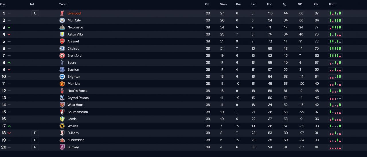Click the Liverpool club crest
This screenshot has width=367, height=157.
coord(62,13)
